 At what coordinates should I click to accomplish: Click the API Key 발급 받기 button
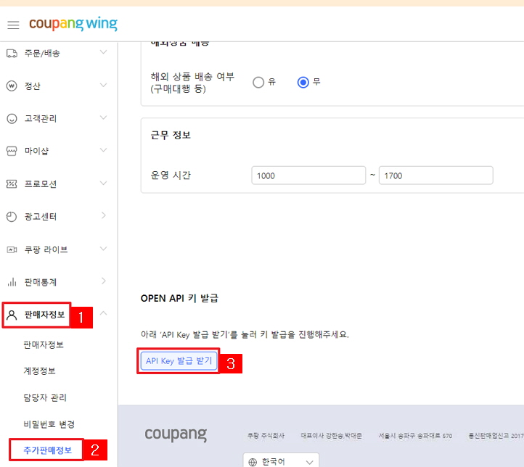[179, 361]
